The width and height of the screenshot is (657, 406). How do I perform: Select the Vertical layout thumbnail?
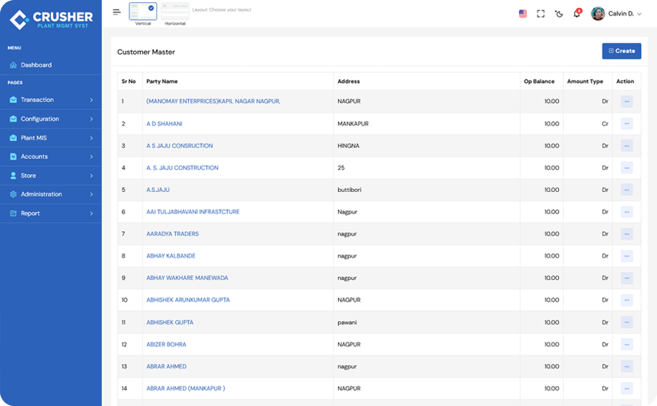pos(143,11)
